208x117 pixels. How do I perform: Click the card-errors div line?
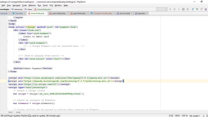click(44, 59)
